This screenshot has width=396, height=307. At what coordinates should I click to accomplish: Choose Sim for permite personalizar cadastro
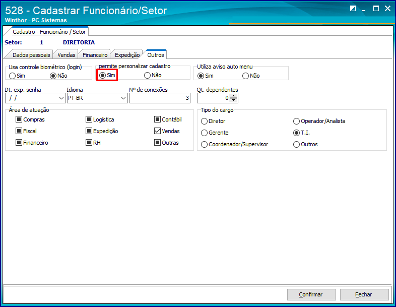(x=107, y=75)
